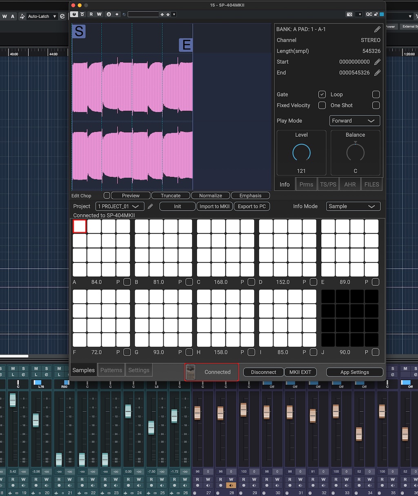Open App Settings
Screen dimensions: 418x496
[355, 372]
